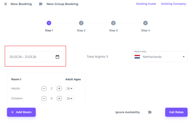Open the calendar date picker icon

click(x=57, y=57)
